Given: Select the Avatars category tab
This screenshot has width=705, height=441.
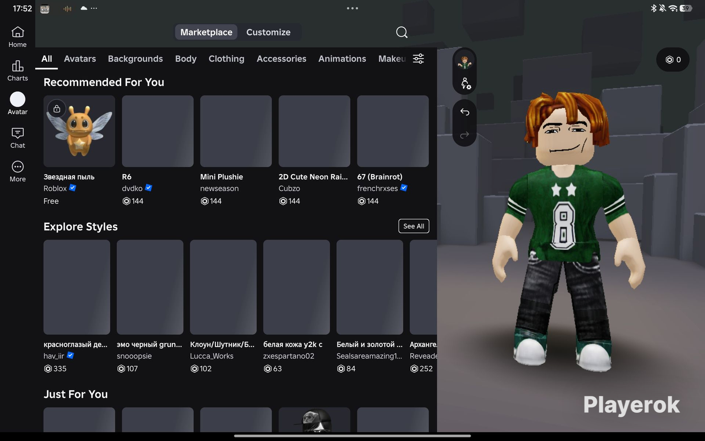Looking at the screenshot, I should (80, 59).
